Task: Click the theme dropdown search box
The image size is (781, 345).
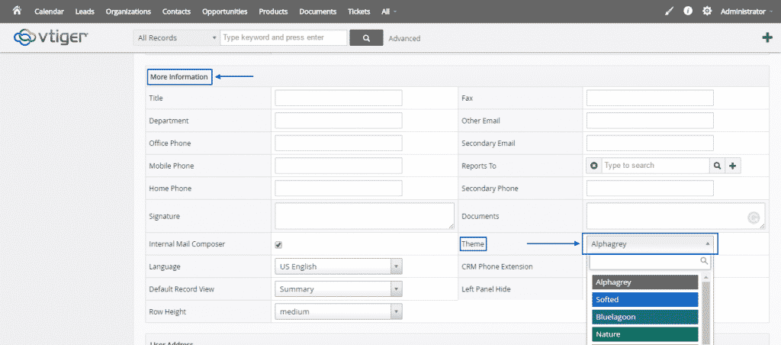Action: 650,261
